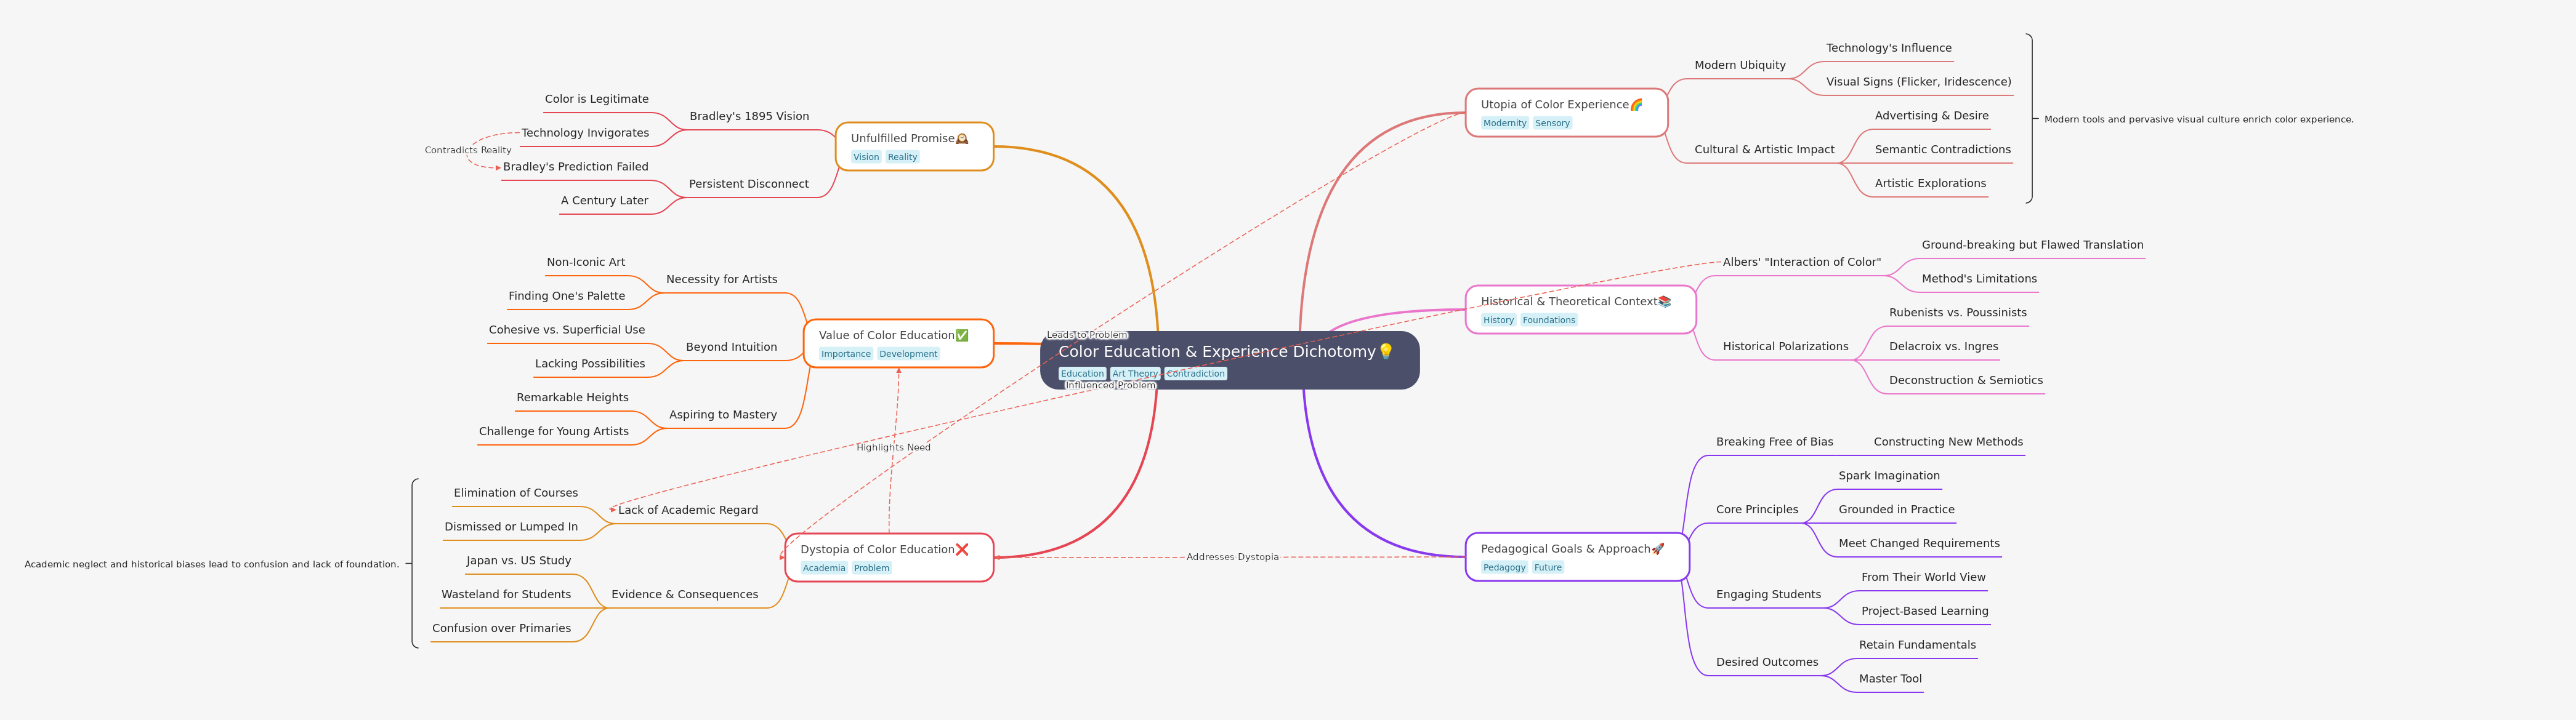The image size is (2576, 720).
Task: Click the red X icon on Dystopia node
Action: (962, 550)
